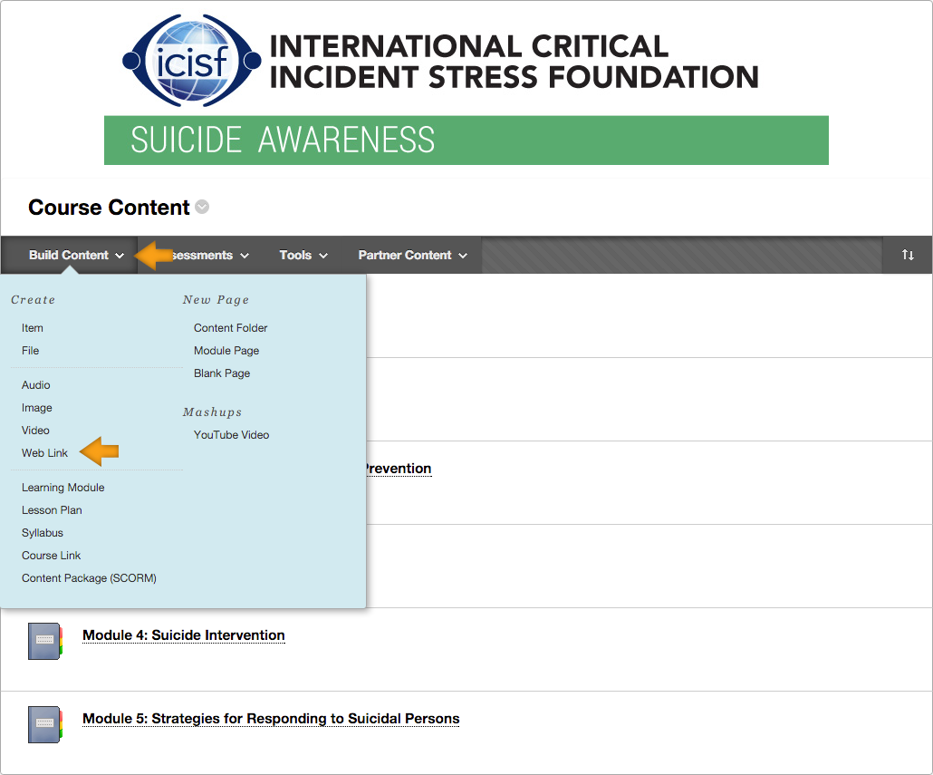Viewport: 933px width, 775px height.
Task: Click the Course Content heading text
Action: [x=109, y=208]
